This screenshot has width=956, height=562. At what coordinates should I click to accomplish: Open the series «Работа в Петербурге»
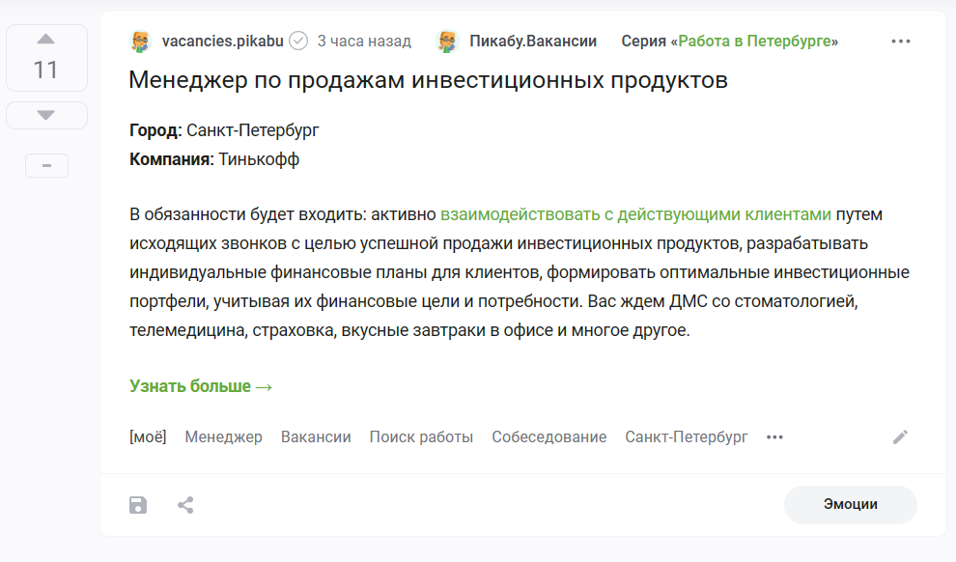pyautogui.click(x=754, y=42)
